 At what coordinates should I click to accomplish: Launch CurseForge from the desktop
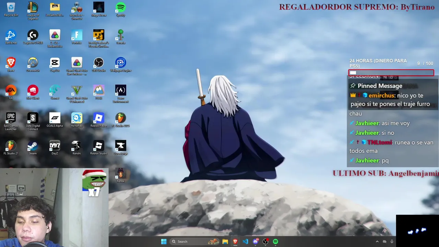coord(121,148)
